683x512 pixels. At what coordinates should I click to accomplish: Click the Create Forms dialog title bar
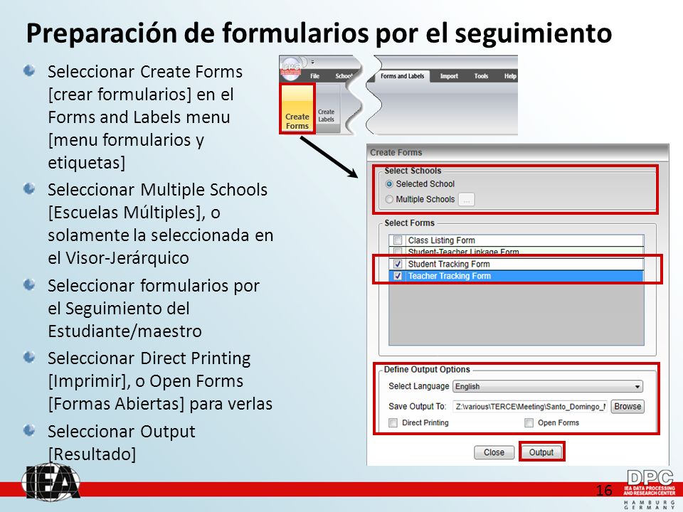[517, 152]
